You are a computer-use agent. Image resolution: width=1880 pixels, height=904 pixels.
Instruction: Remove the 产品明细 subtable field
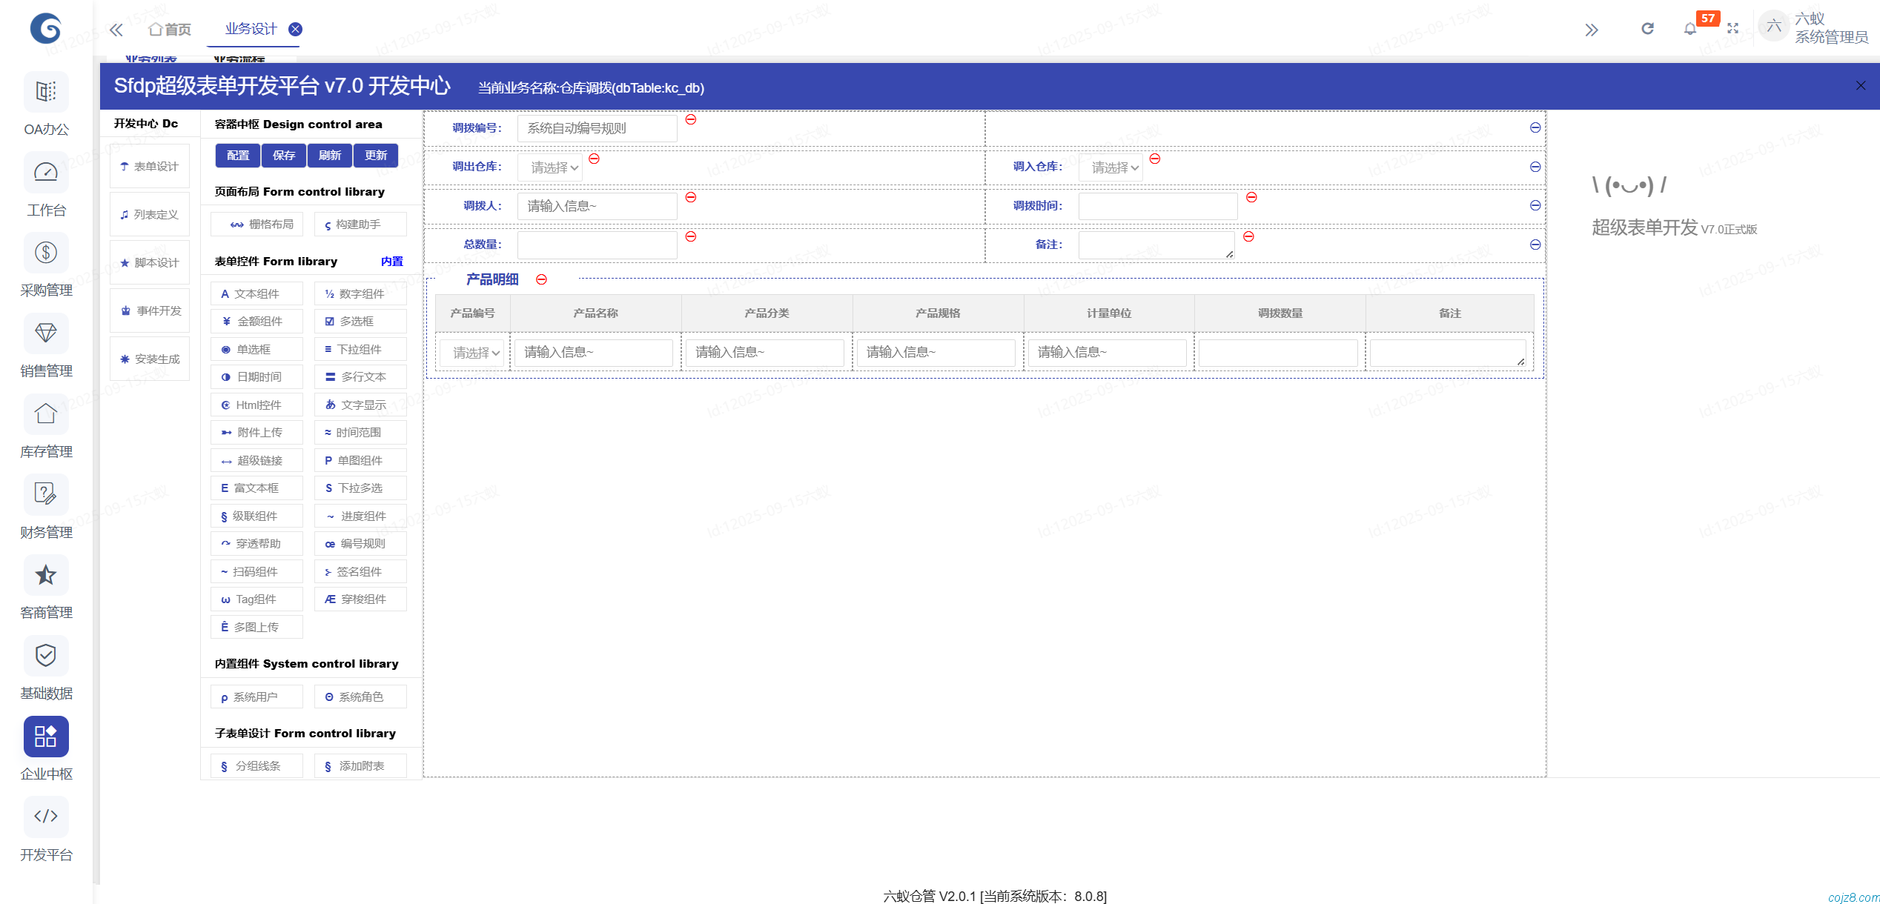[x=542, y=279]
